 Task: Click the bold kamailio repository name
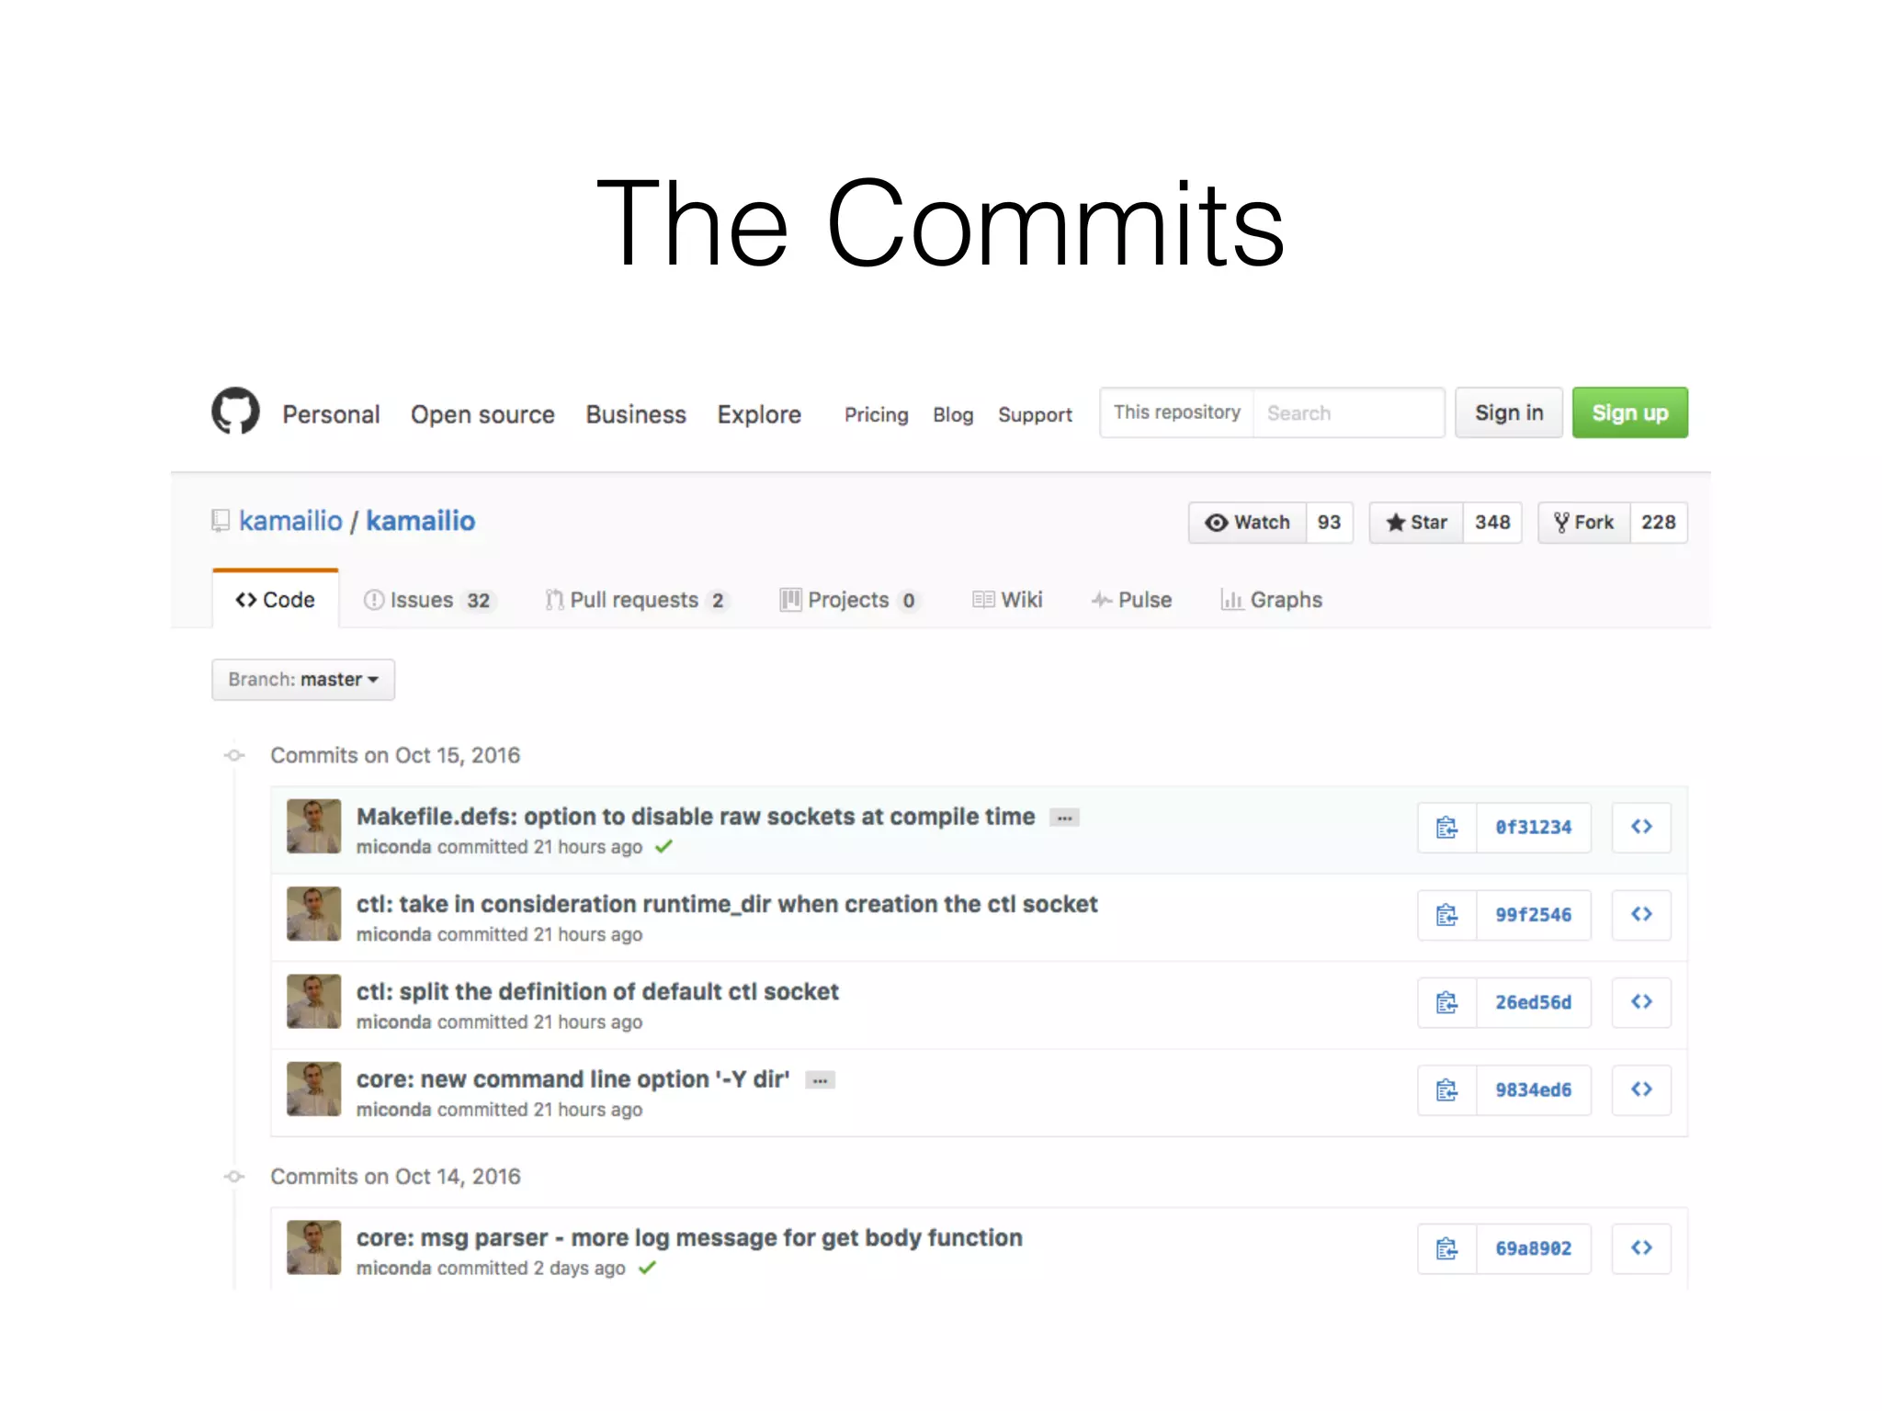(x=421, y=521)
